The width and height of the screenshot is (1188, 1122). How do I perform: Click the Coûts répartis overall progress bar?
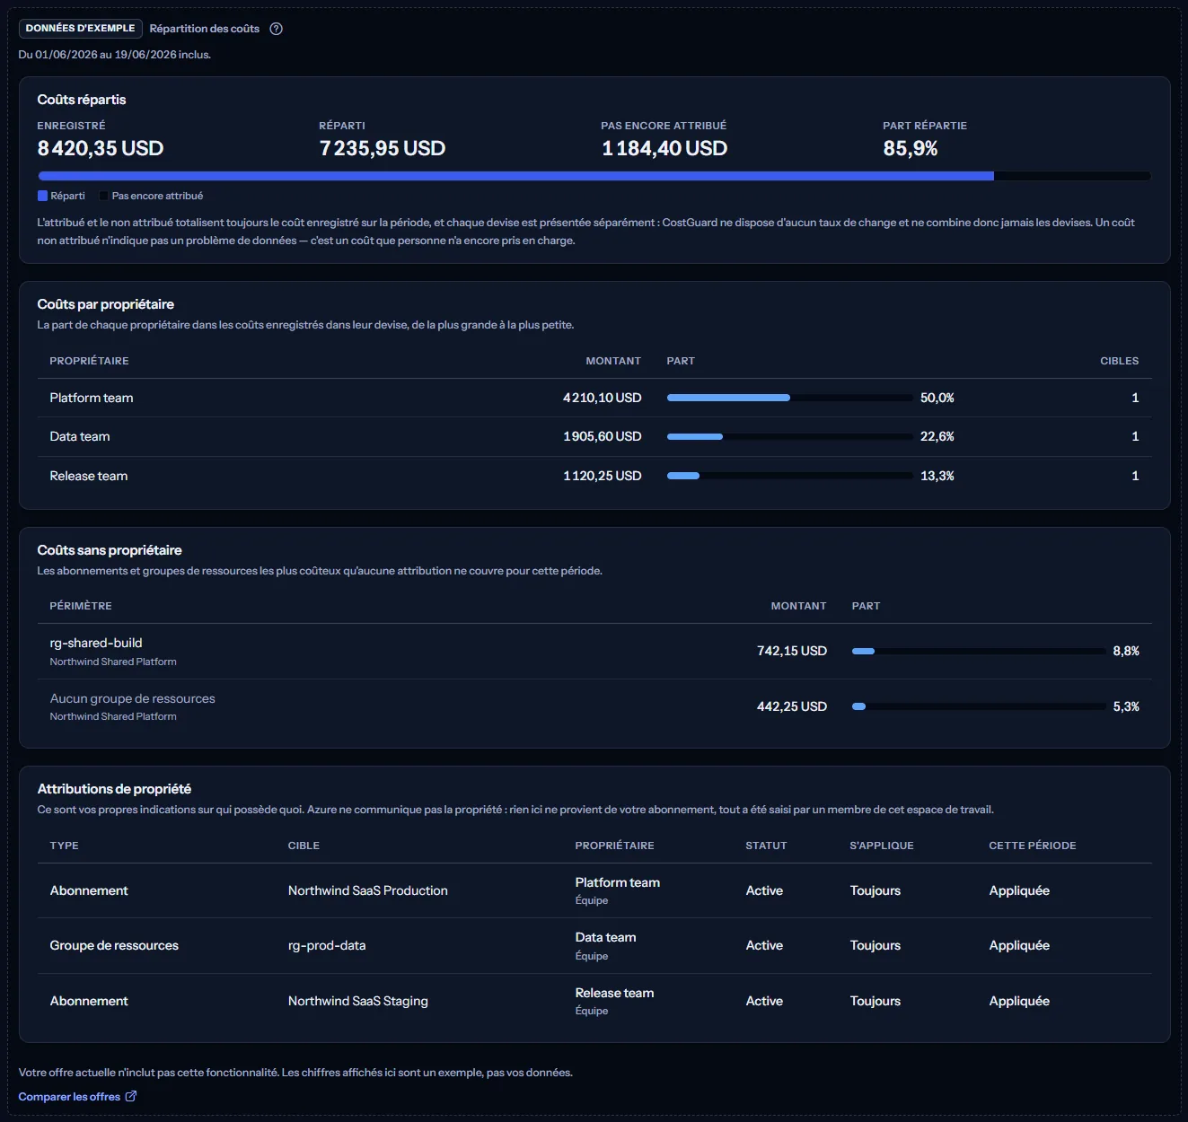coord(594,176)
